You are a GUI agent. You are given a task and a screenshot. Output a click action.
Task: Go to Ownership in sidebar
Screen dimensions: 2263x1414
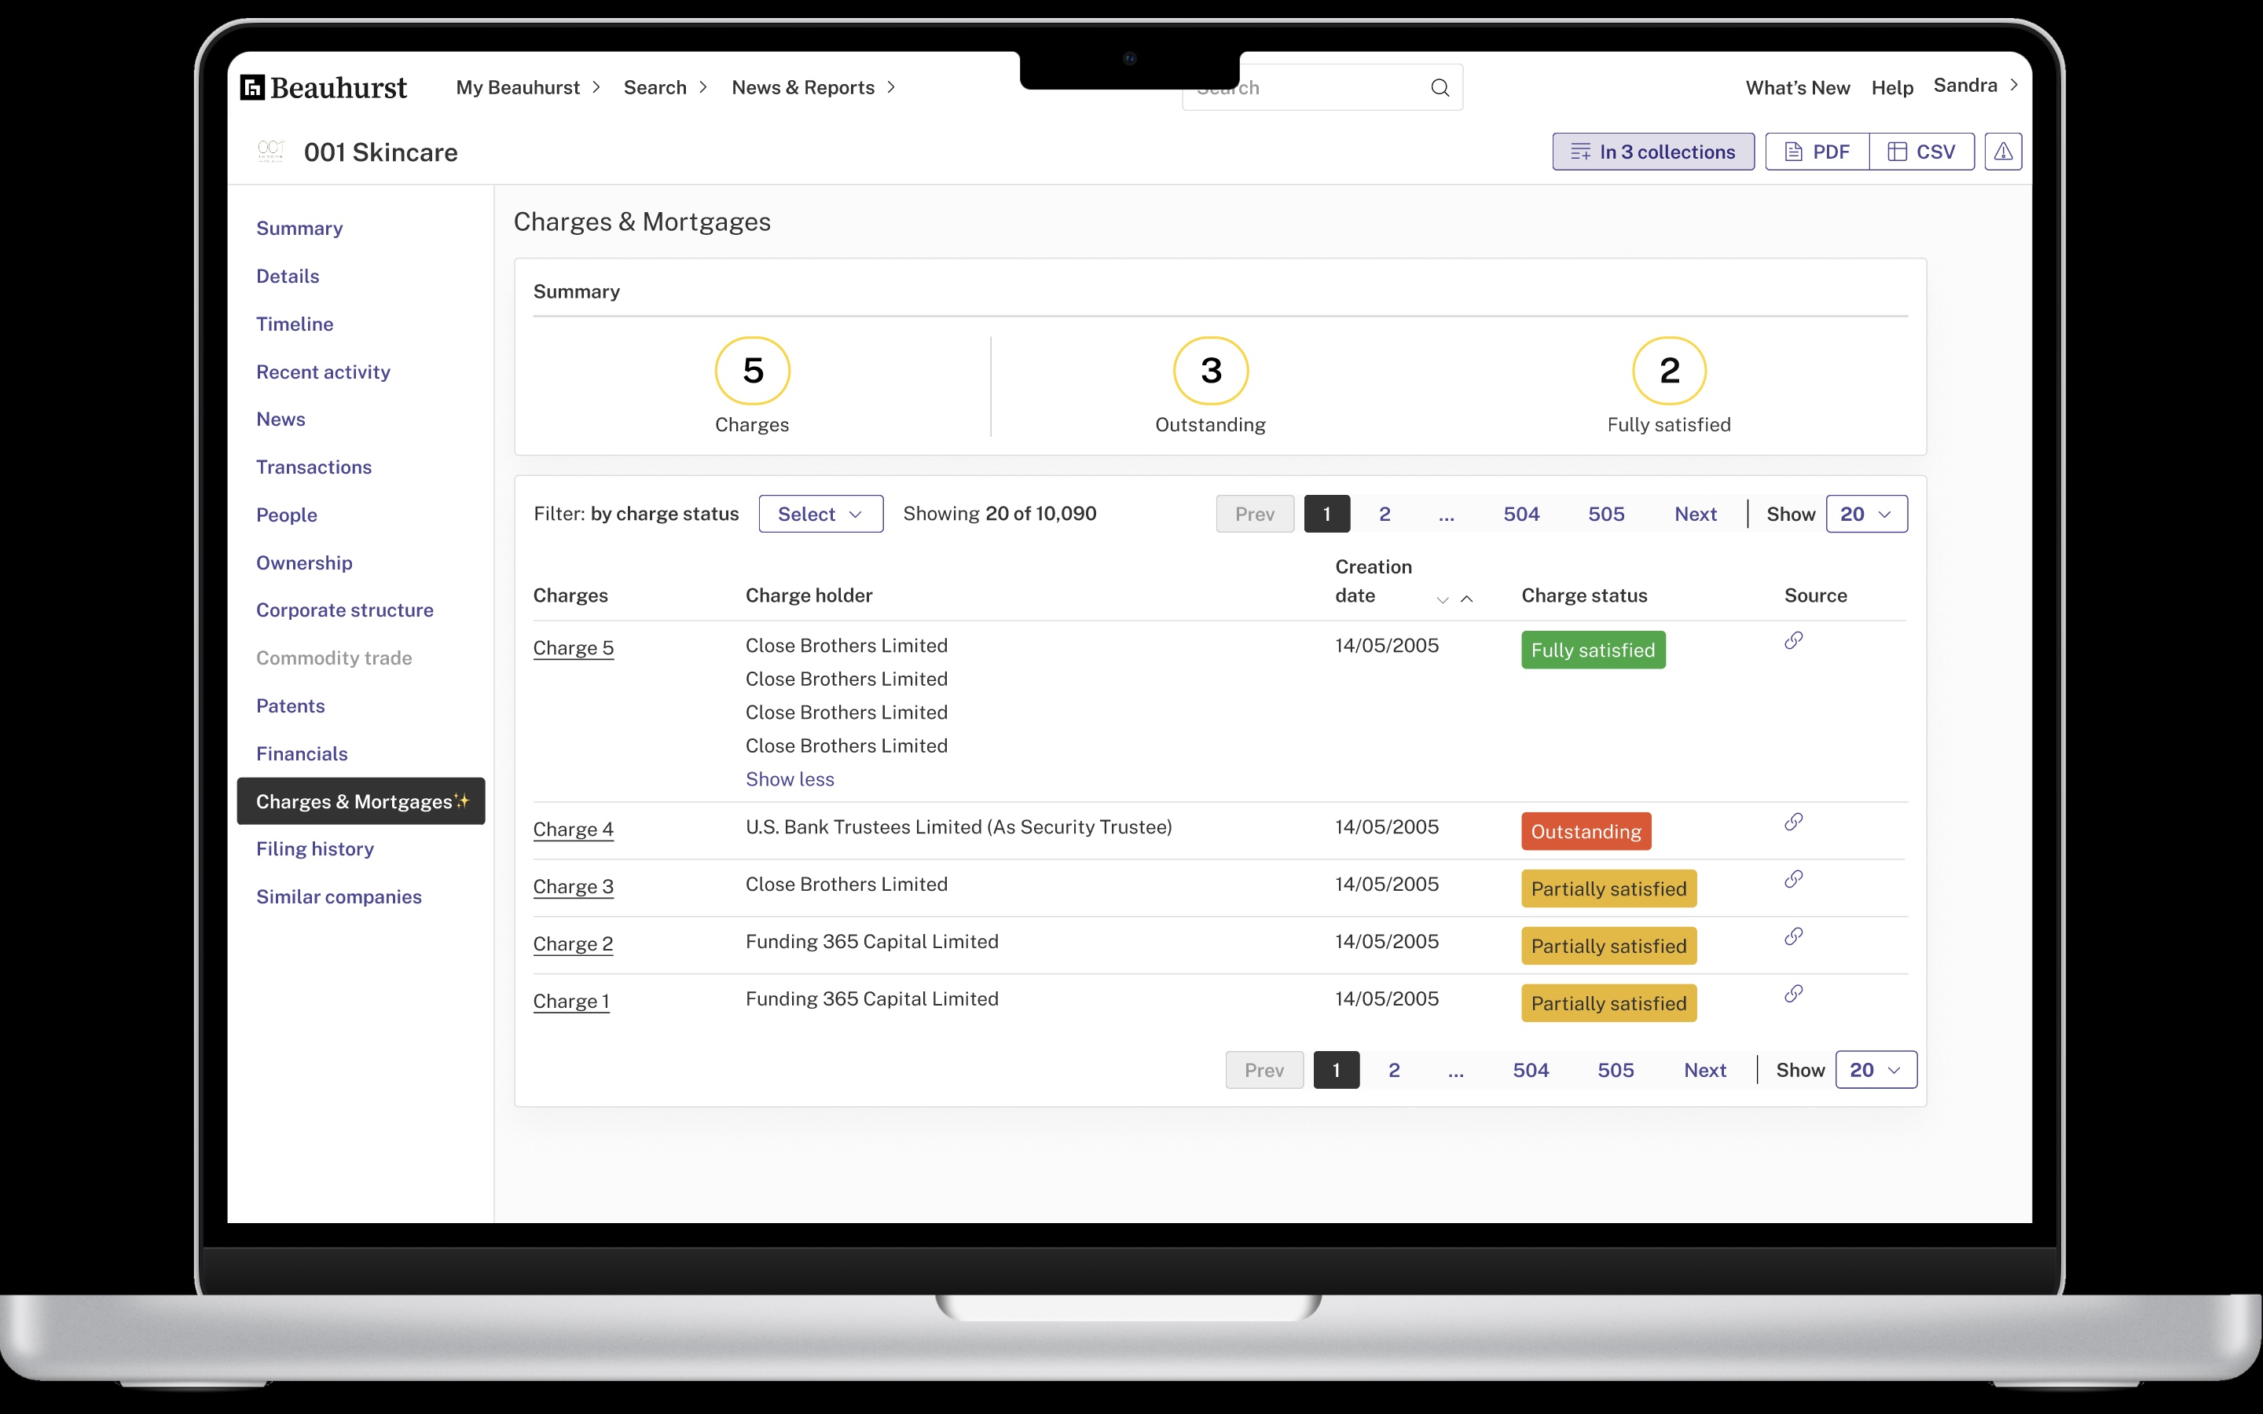tap(304, 562)
